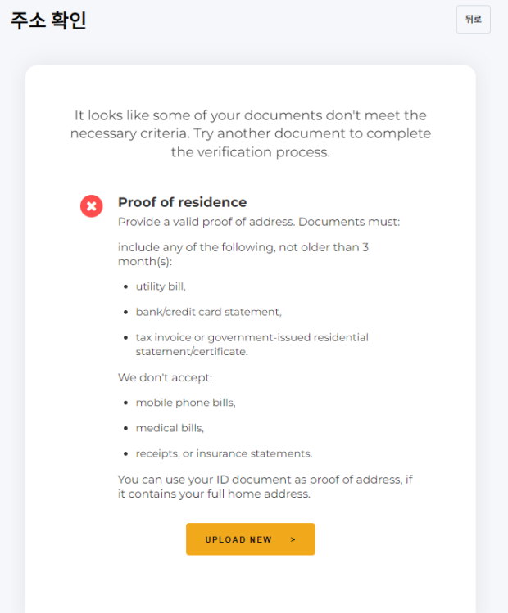
Task: Click the We don't accept label
Action: point(166,377)
